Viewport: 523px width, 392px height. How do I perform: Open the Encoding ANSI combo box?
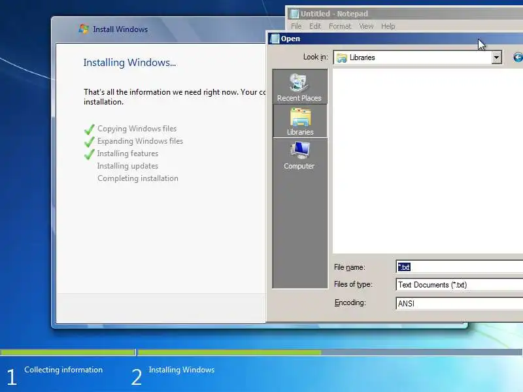460,303
